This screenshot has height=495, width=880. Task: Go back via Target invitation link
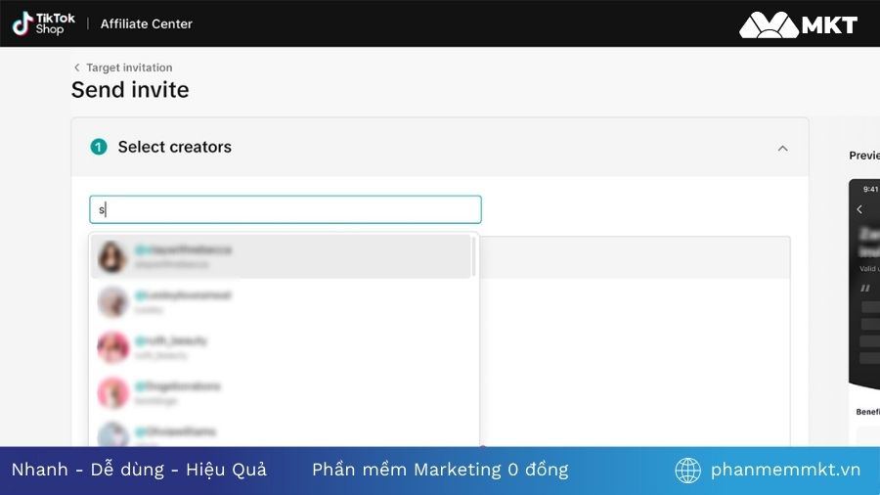click(x=129, y=67)
